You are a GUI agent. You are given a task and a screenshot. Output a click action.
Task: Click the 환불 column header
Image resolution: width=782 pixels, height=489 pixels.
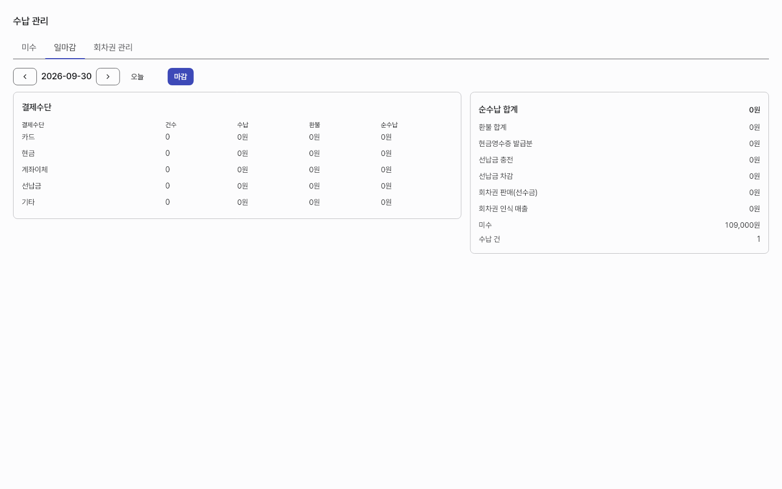tap(314, 125)
